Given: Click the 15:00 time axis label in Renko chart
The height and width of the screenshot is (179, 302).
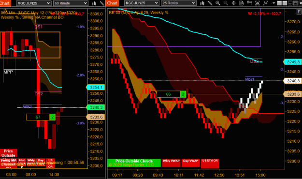Looking at the screenshot, I should coord(260,175).
